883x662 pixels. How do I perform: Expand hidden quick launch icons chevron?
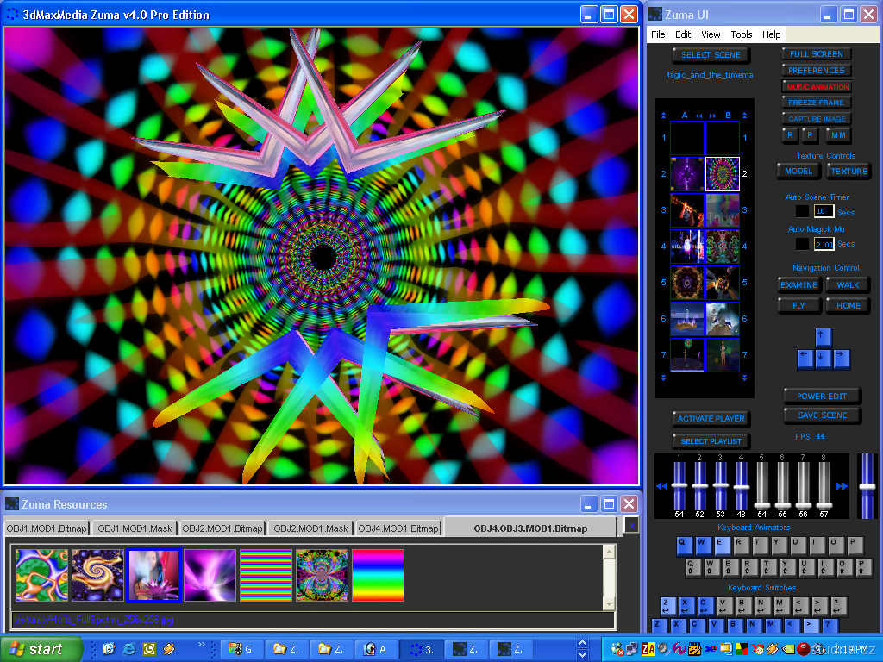[x=203, y=645]
